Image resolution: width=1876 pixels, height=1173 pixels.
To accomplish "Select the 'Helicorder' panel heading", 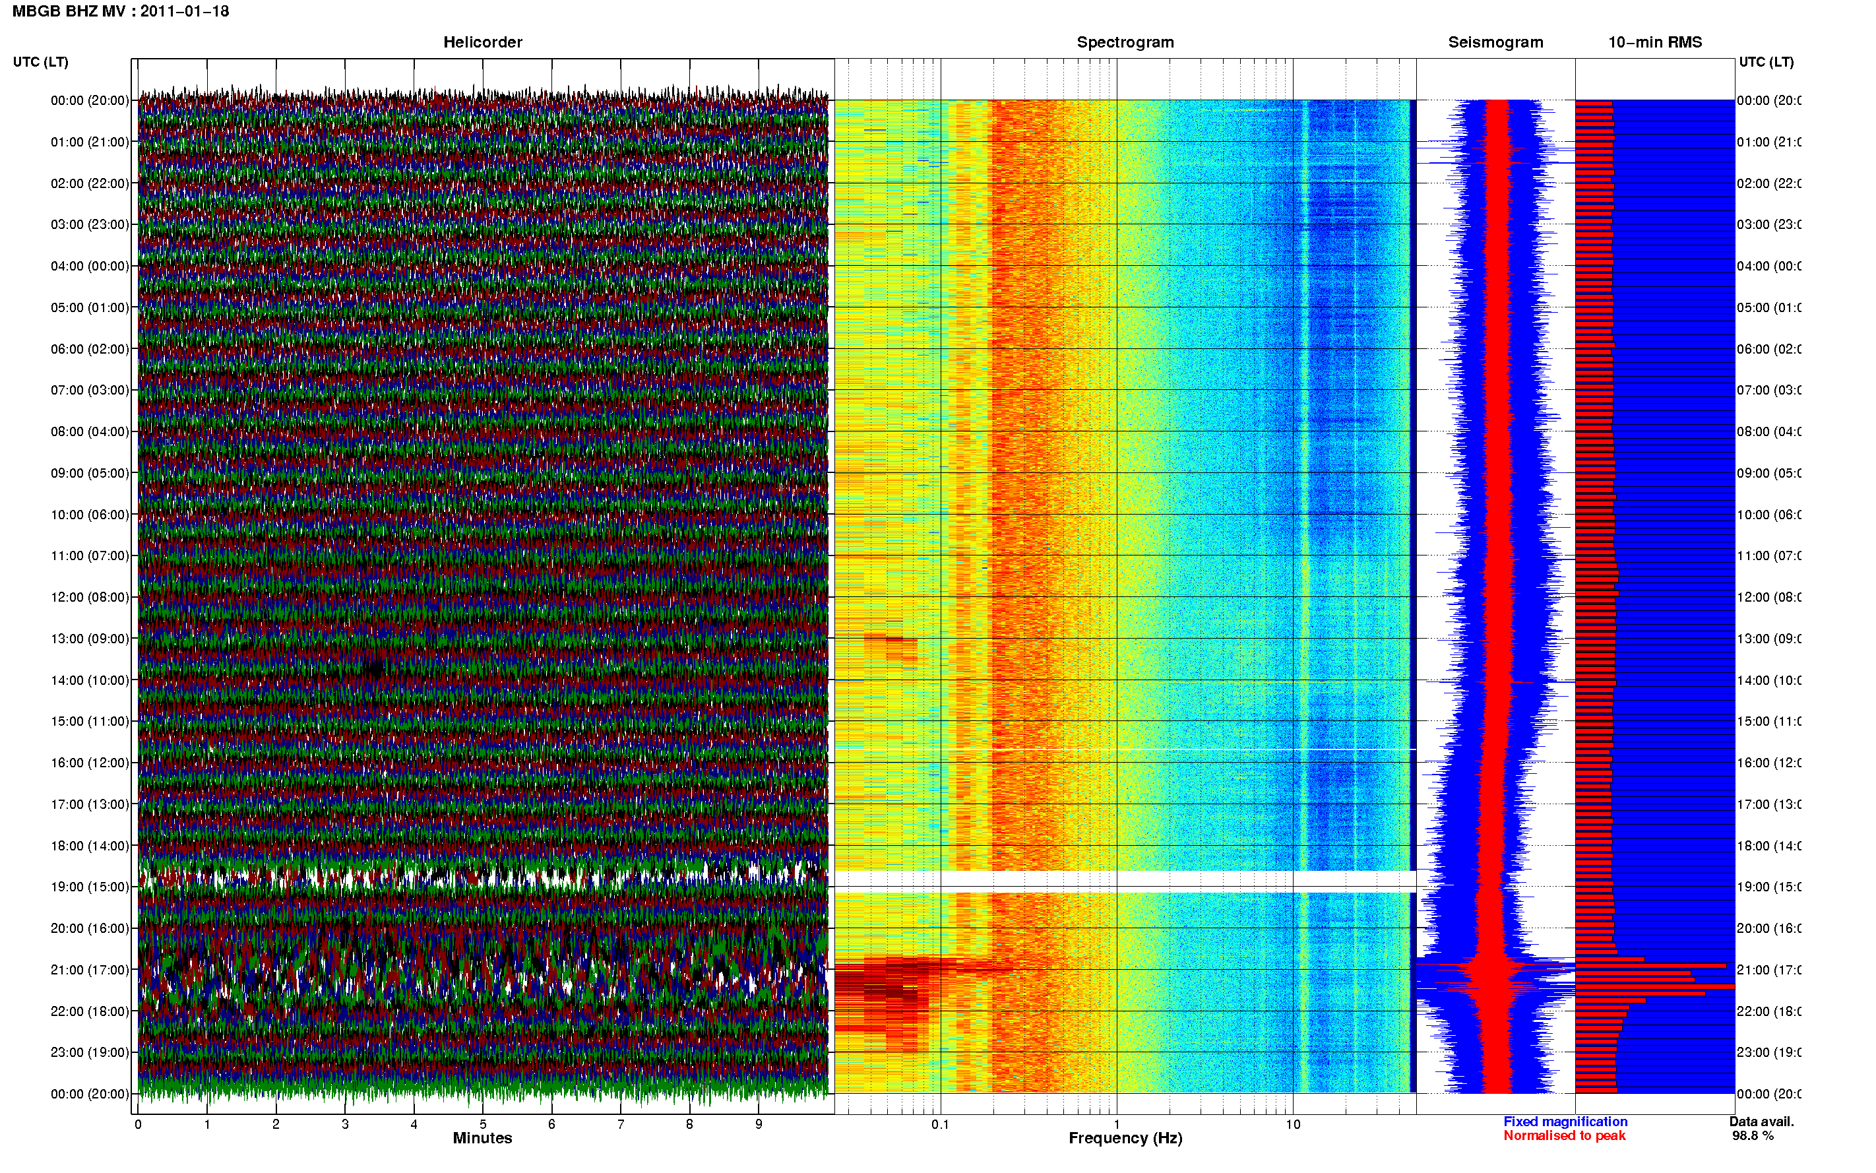I will (x=482, y=43).
